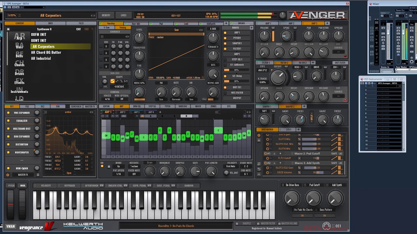The image size is (417, 234).
Task: Click the EQ preset menu icon
Action: tap(45, 112)
